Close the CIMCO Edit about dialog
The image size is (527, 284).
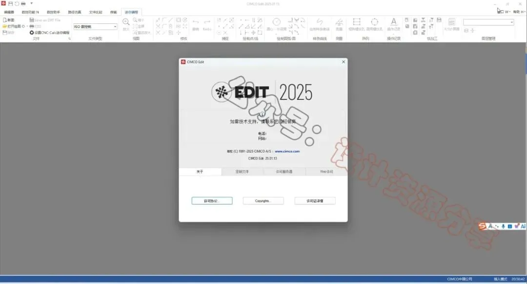[344, 62]
